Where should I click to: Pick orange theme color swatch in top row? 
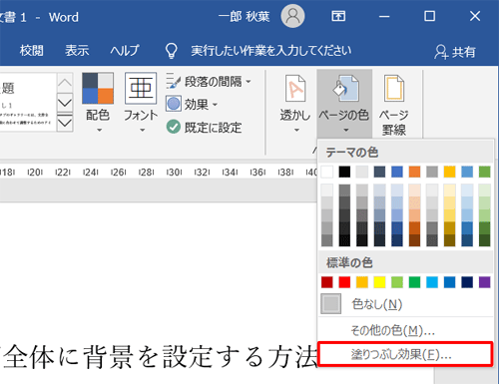[x=414, y=172]
